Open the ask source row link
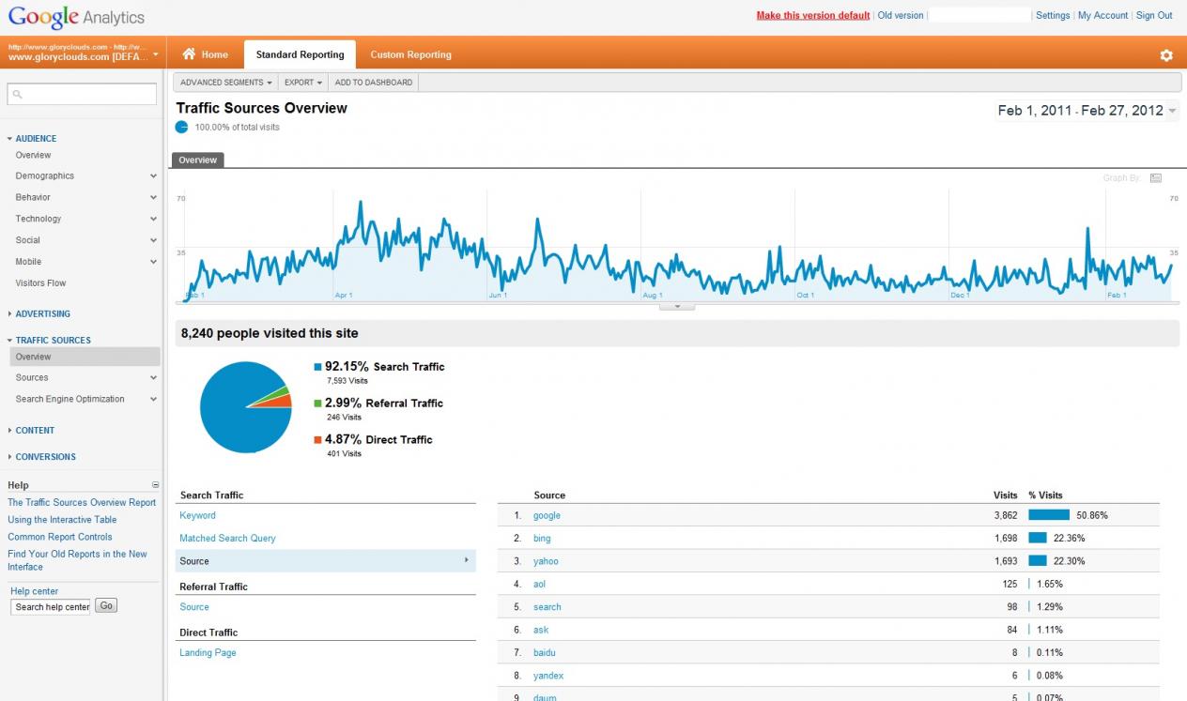 tap(541, 630)
